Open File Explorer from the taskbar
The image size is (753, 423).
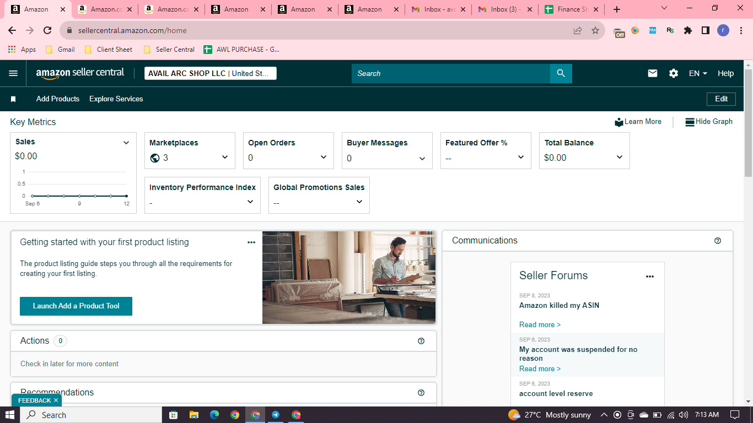pos(193,415)
